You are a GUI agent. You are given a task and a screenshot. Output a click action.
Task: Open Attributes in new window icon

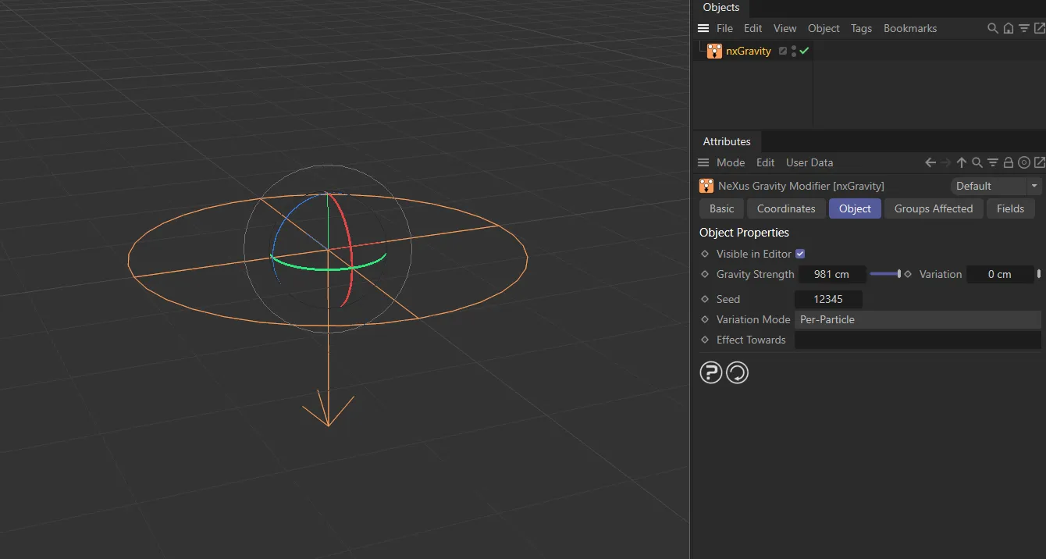1039,162
